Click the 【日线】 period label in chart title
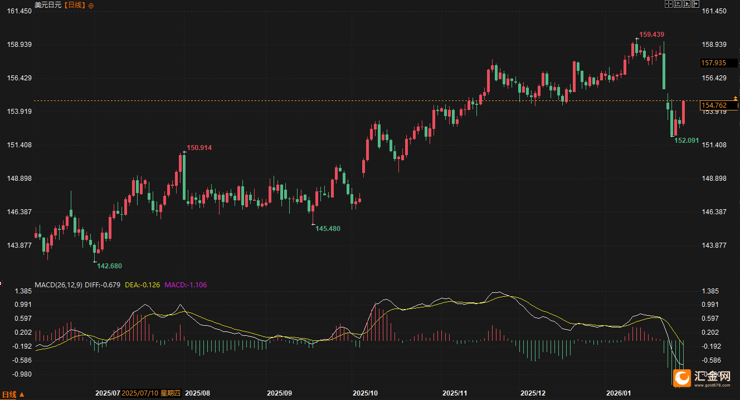The width and height of the screenshot is (740, 400). coord(72,5)
